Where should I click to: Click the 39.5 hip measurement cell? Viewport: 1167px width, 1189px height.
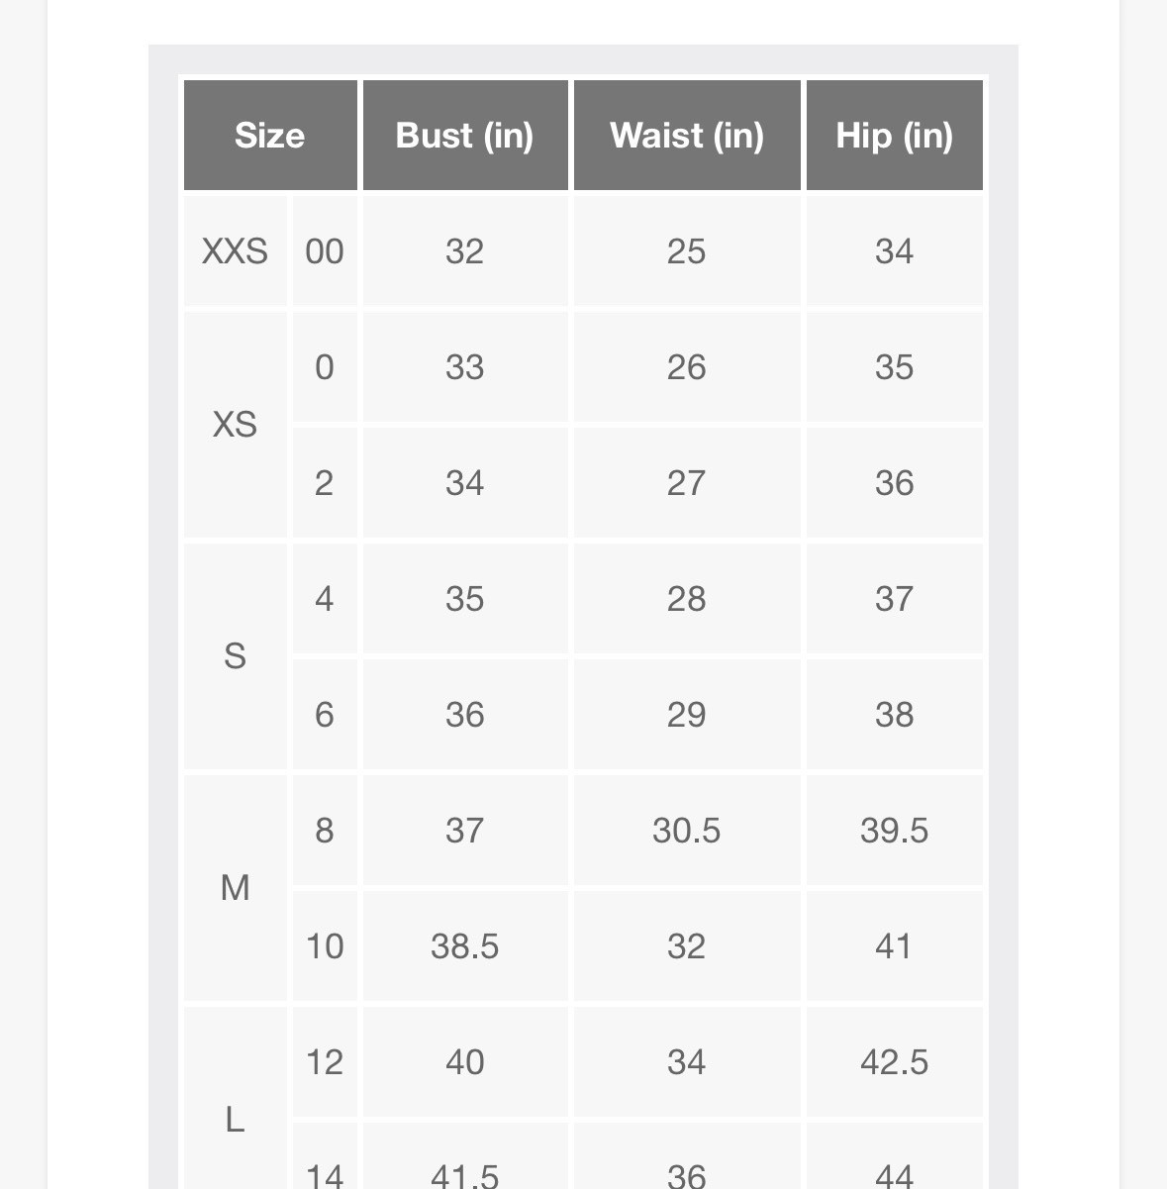click(x=895, y=830)
